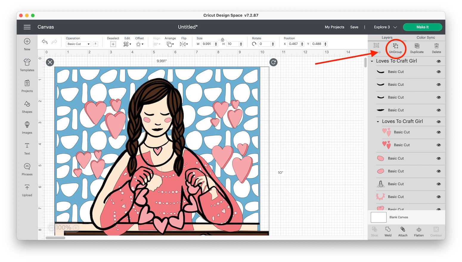The width and height of the screenshot is (462, 262).
Task: Open the Arrange dropdown
Action: 170,44
